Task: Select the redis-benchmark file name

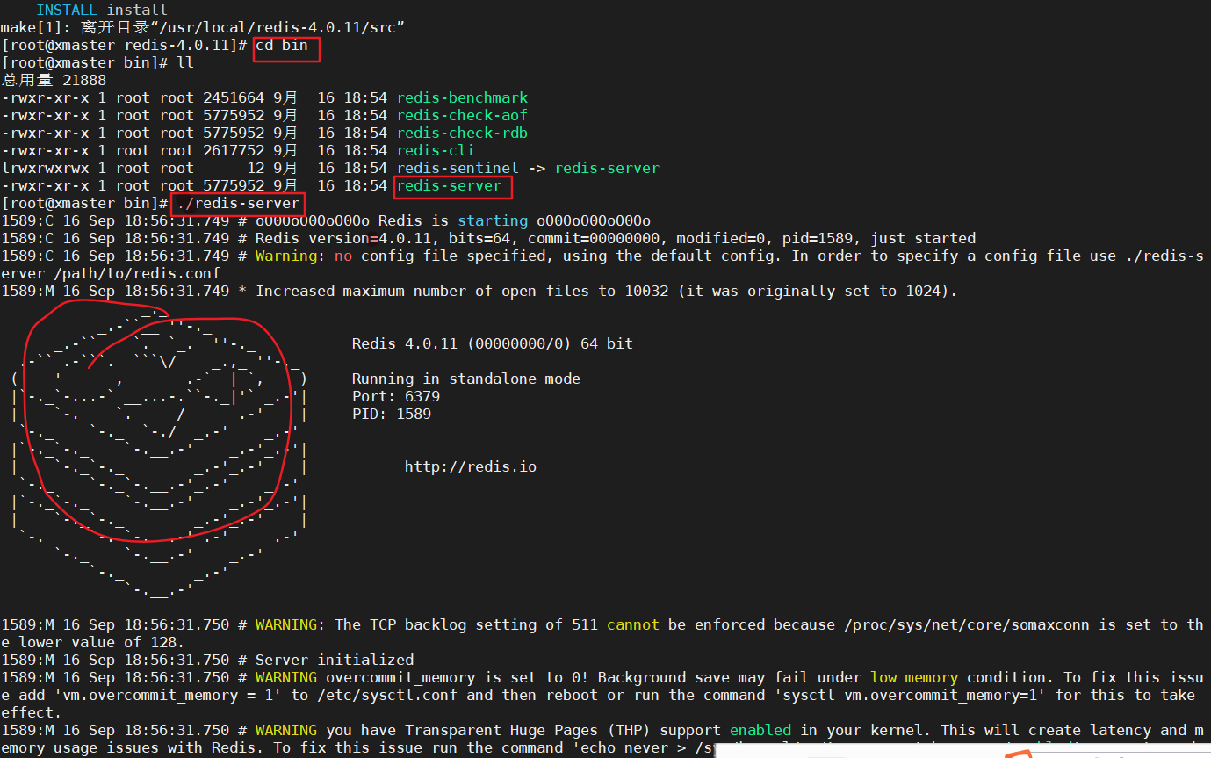Action: [462, 97]
